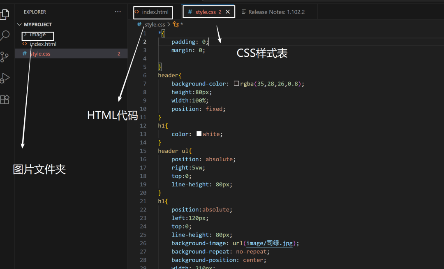
Task: Click the selector symbol icon in breadcrumb
Action: coord(176,25)
